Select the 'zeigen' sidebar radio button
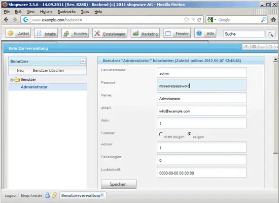Image resolution: width=279 pixels, height=203 pixels. tap(190, 134)
